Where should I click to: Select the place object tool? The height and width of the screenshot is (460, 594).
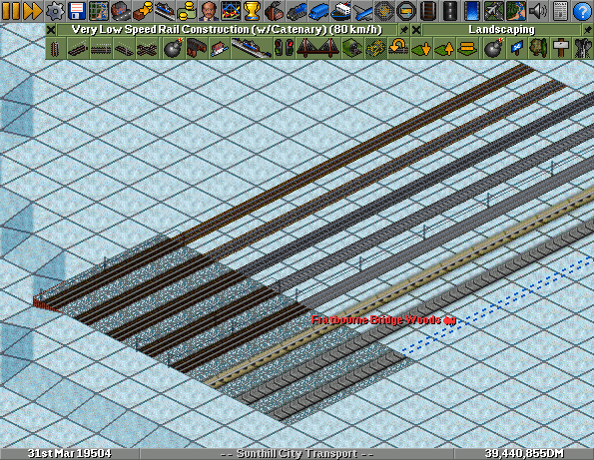[x=584, y=48]
